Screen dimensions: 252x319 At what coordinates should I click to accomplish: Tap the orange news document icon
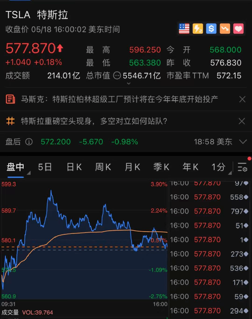click(x=10, y=99)
